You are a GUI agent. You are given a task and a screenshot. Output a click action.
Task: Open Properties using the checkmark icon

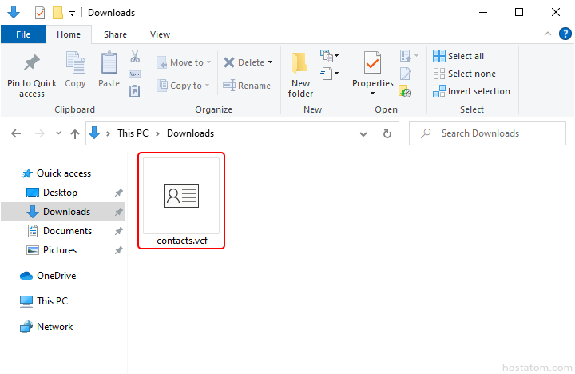(372, 64)
